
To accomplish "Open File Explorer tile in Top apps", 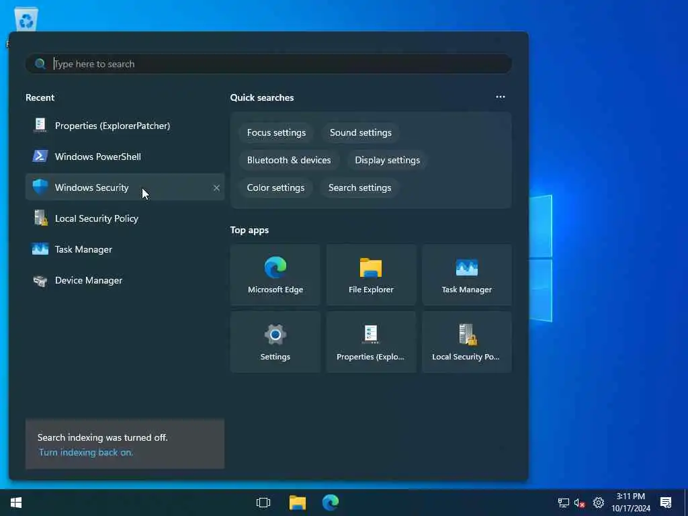I will 371,275.
